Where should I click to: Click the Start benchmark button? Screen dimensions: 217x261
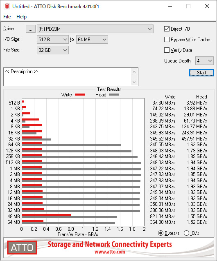201,73
